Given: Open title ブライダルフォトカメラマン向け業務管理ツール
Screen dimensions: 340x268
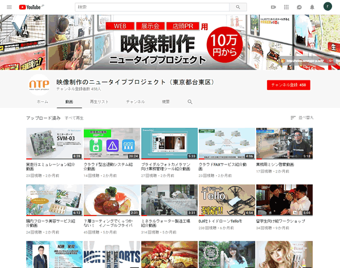Looking at the screenshot, I should click(166, 167).
